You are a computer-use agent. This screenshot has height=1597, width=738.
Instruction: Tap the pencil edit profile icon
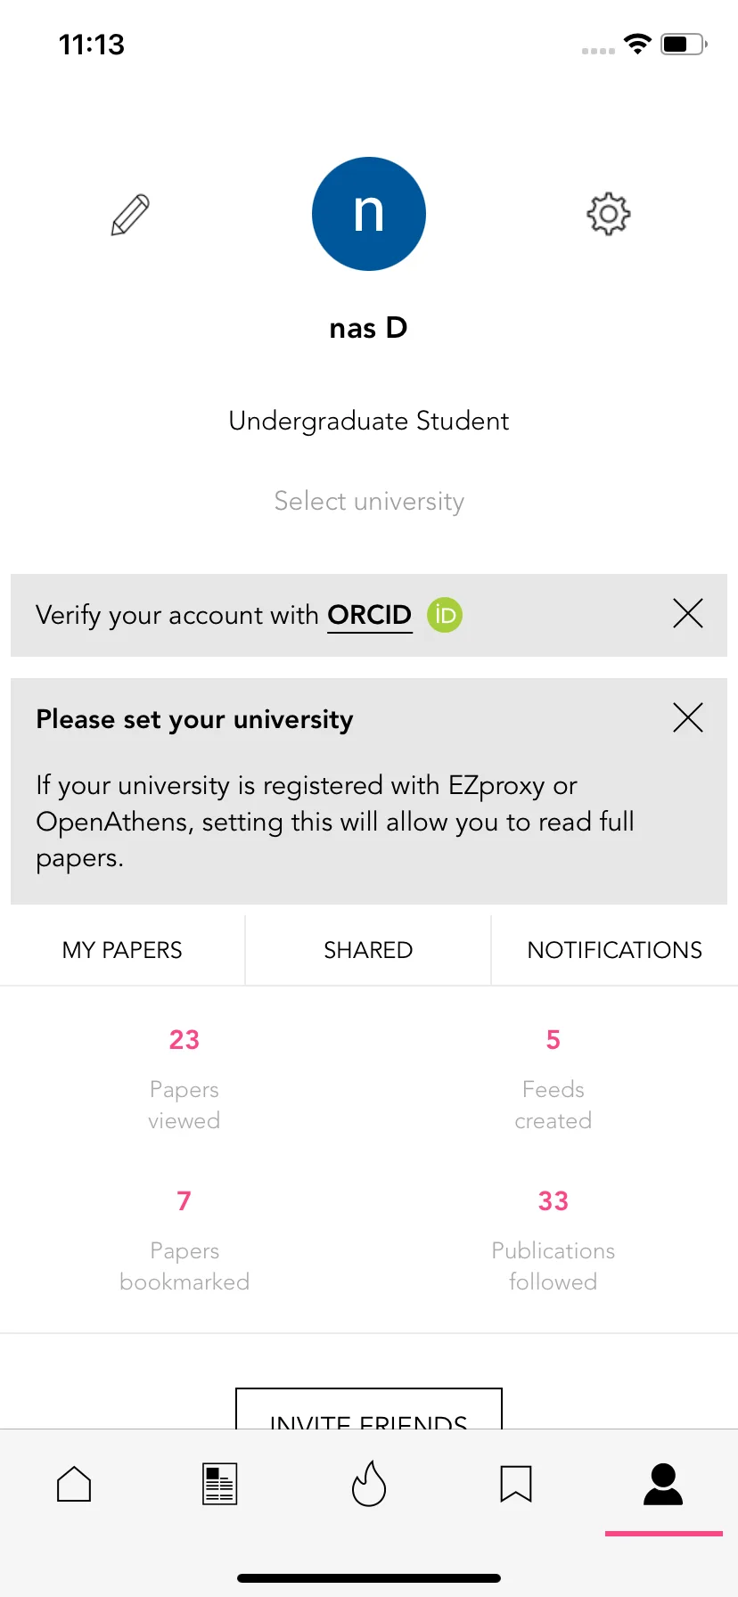(x=130, y=215)
